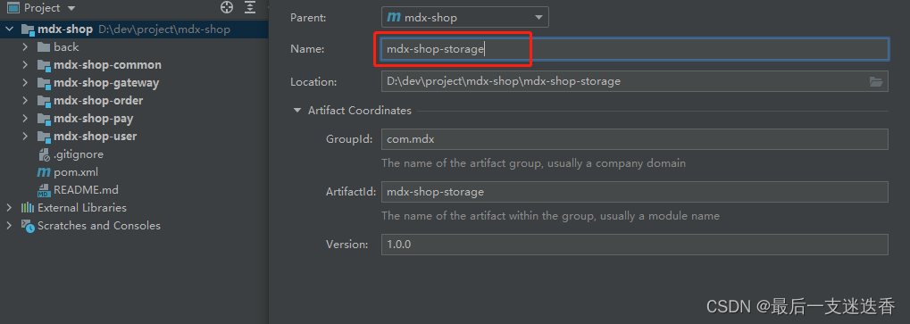
Task: Click the External Libraries icon
Action: click(28, 207)
